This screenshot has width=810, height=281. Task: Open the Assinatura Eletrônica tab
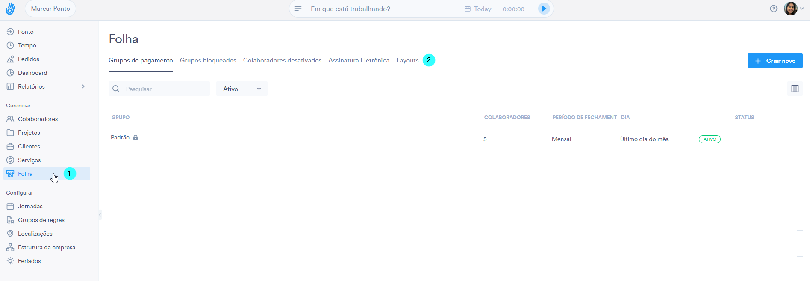(359, 60)
